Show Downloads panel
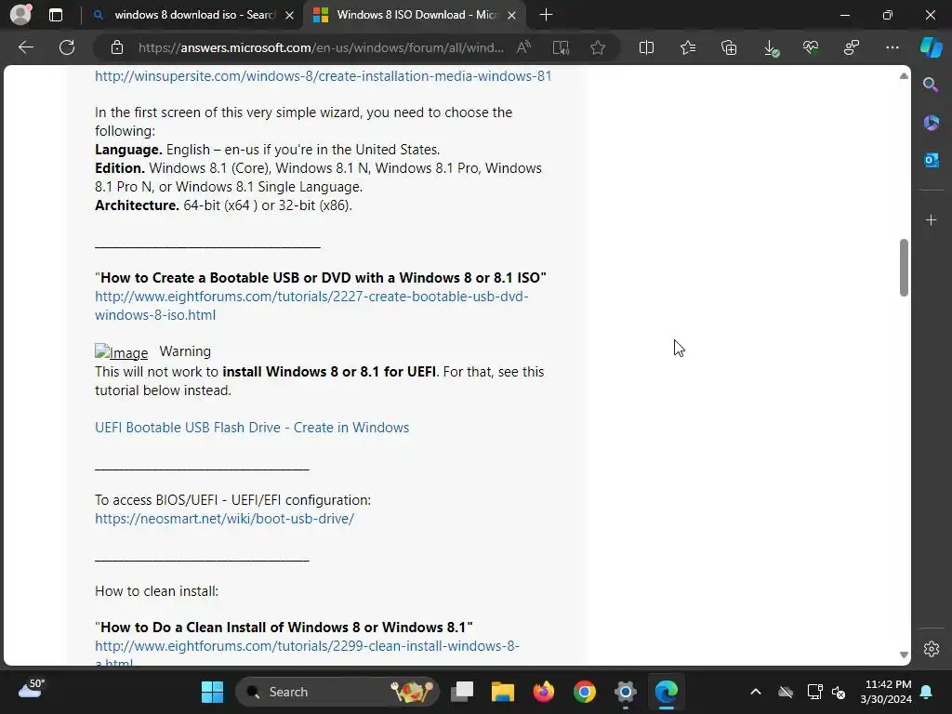Viewport: 952px width, 714px height. pyautogui.click(x=770, y=47)
